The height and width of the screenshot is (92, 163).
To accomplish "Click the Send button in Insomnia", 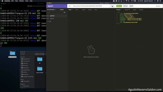I will (x=112, y=6).
